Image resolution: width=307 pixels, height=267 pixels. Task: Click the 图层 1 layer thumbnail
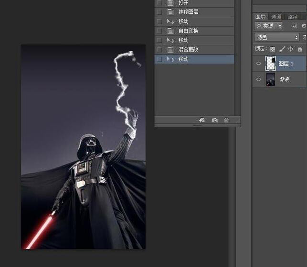[x=271, y=63]
